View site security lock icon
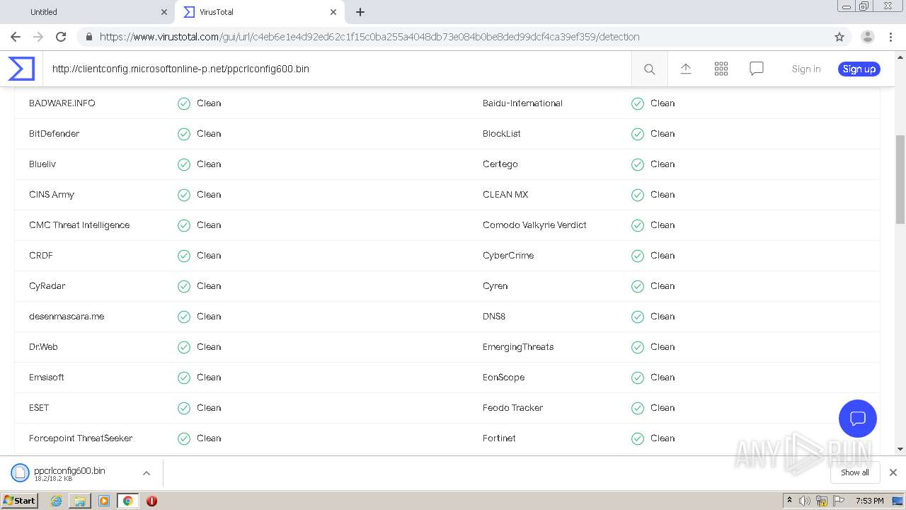This screenshot has height=510, width=906. pyautogui.click(x=88, y=37)
